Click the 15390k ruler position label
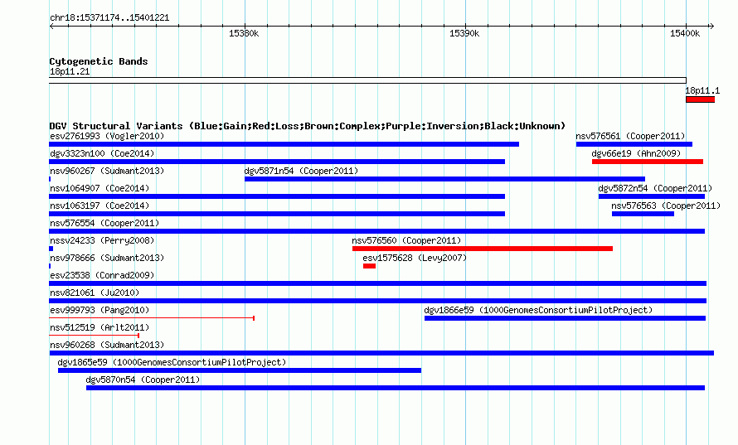This screenshot has width=738, height=445. point(464,33)
